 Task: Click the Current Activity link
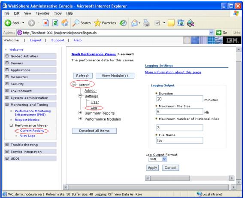32,131
